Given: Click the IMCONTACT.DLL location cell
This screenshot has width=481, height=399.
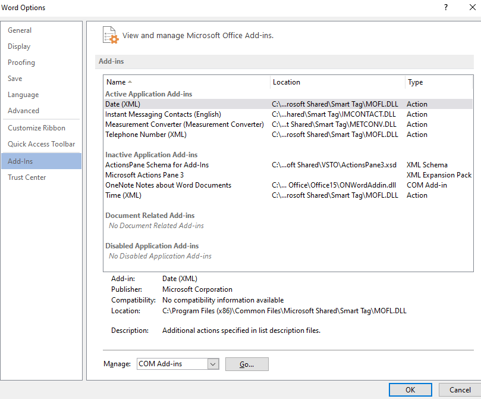Looking at the screenshot, I should tap(334, 114).
